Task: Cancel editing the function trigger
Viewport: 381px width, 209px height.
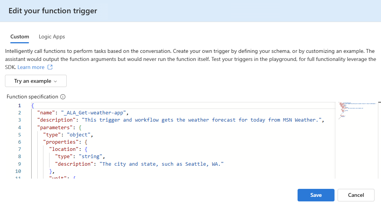Action: click(x=356, y=195)
